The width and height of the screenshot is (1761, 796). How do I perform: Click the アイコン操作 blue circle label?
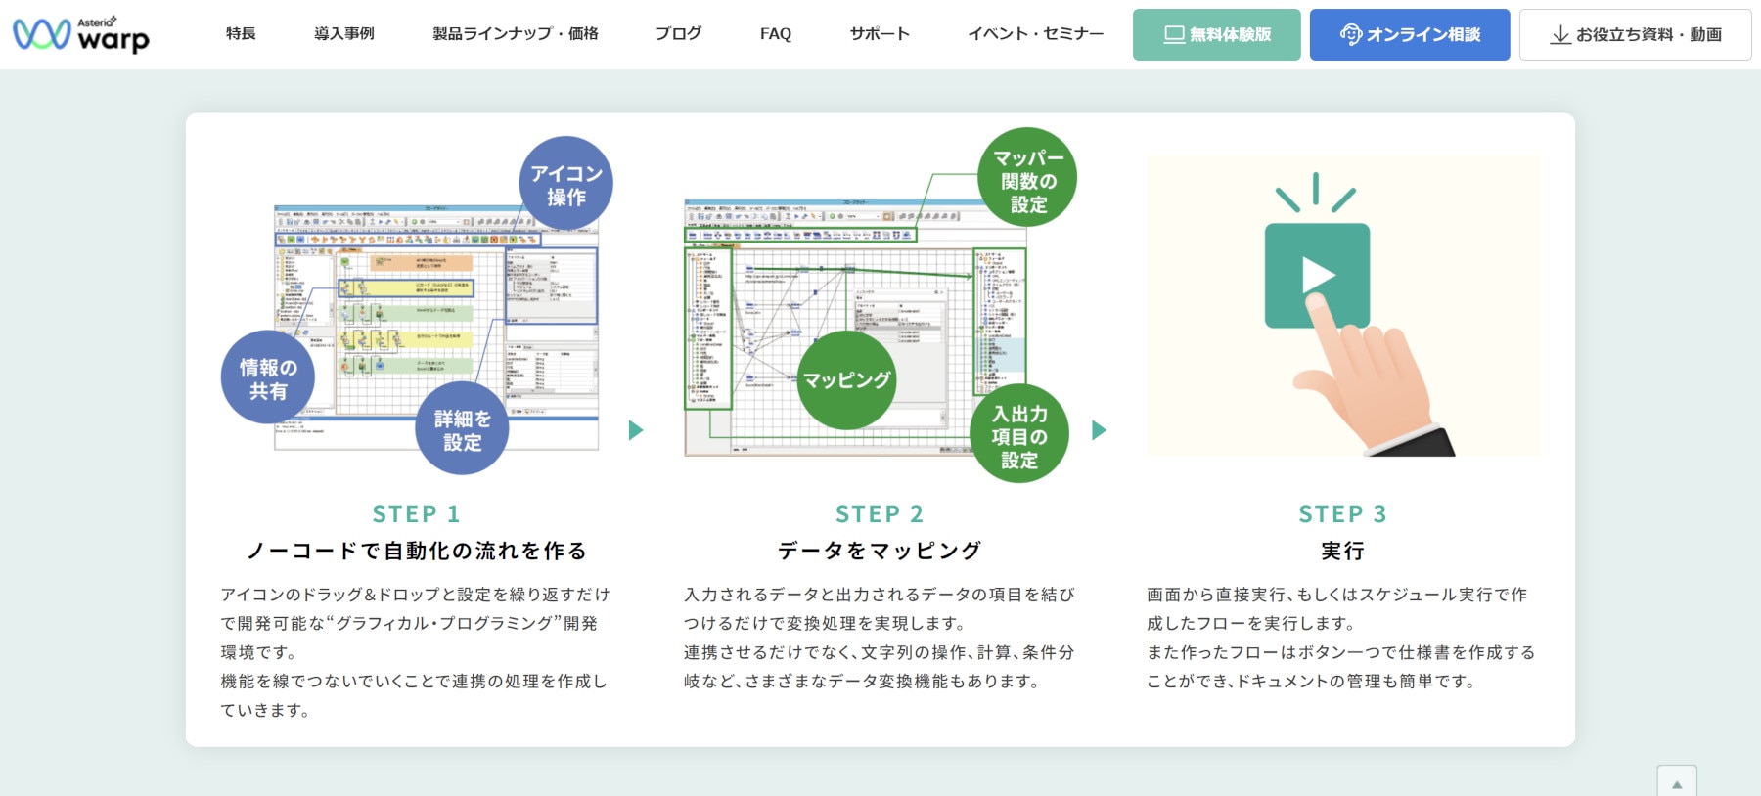point(565,184)
